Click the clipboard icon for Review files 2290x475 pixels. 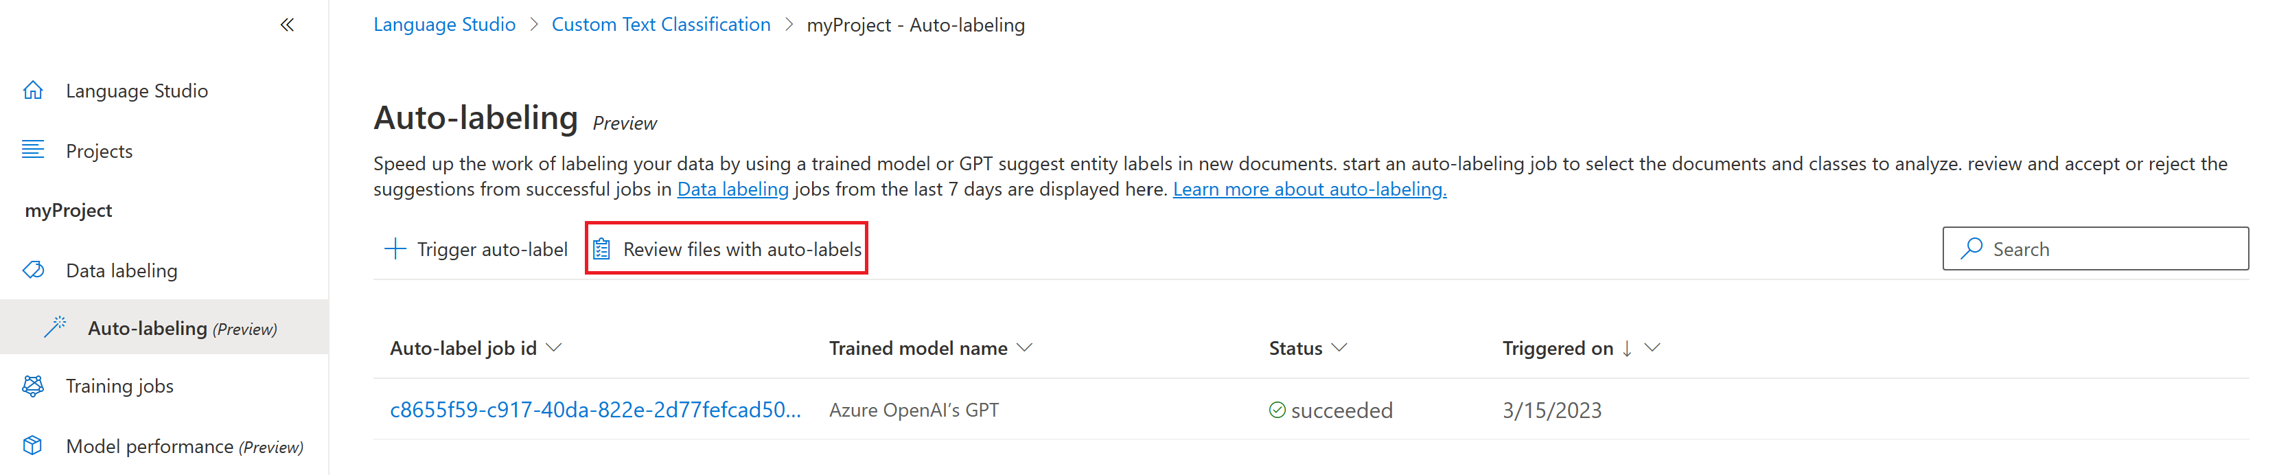tap(602, 249)
